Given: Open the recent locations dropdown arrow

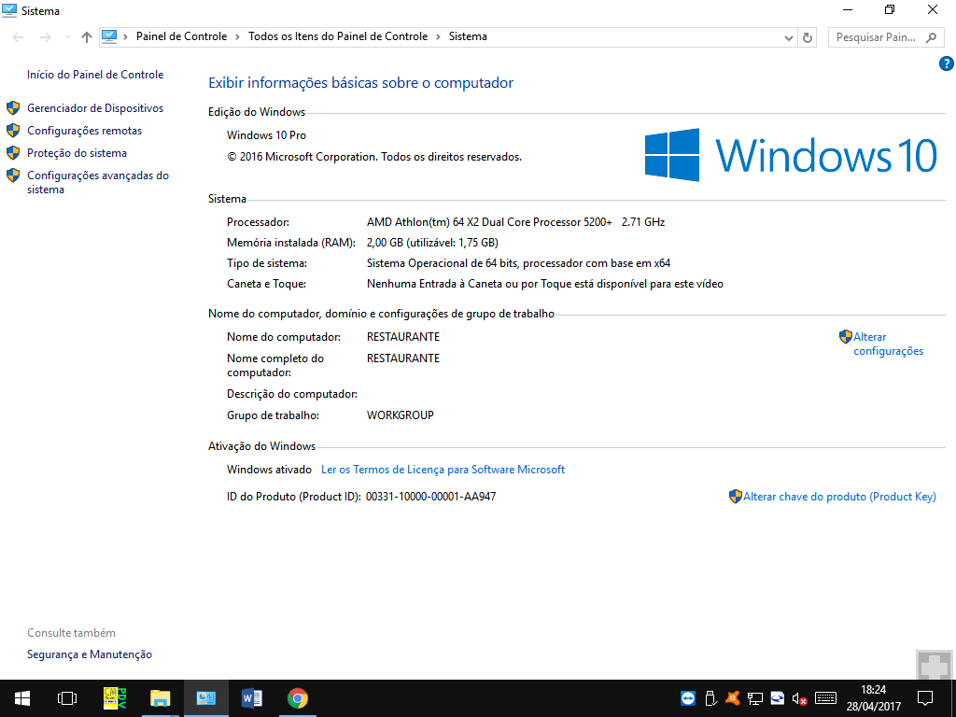Looking at the screenshot, I should click(67, 37).
